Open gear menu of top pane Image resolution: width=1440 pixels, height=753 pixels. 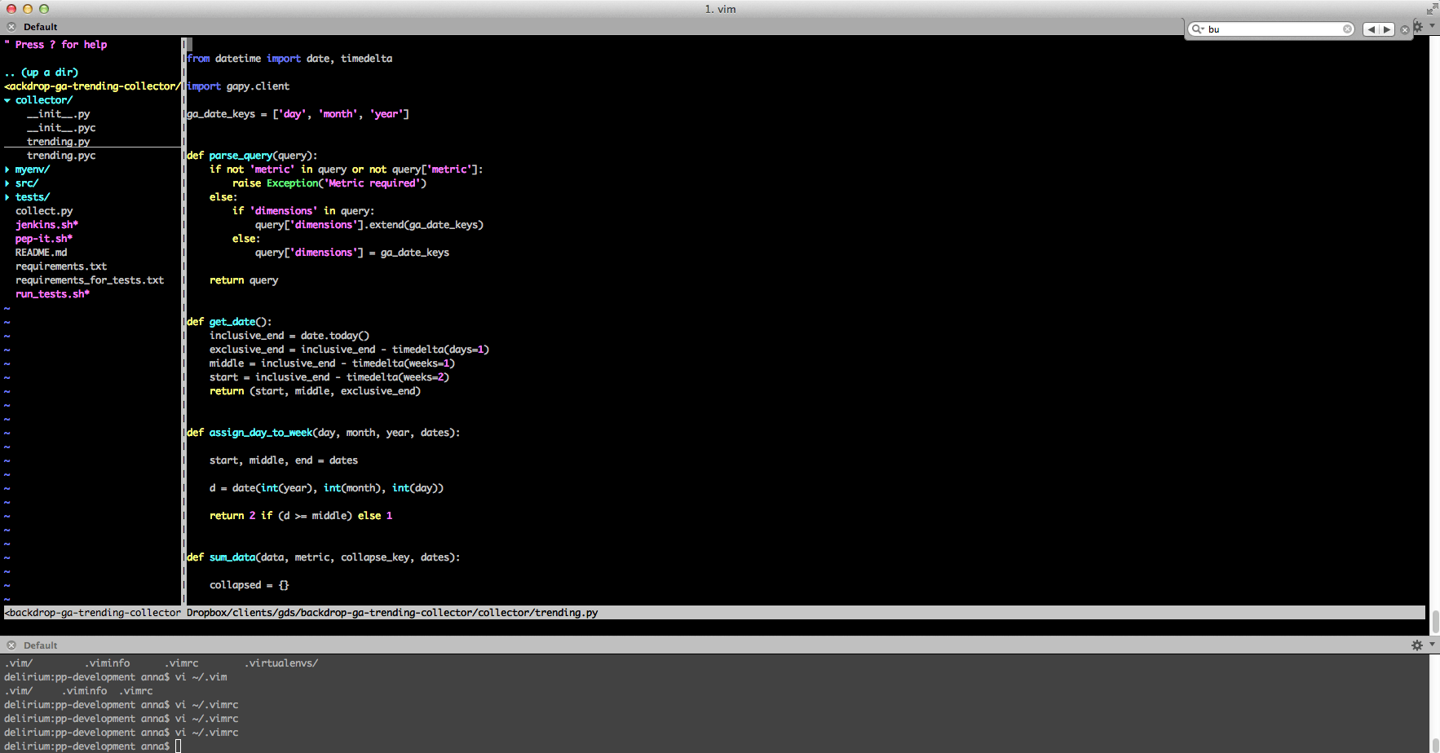(1419, 27)
